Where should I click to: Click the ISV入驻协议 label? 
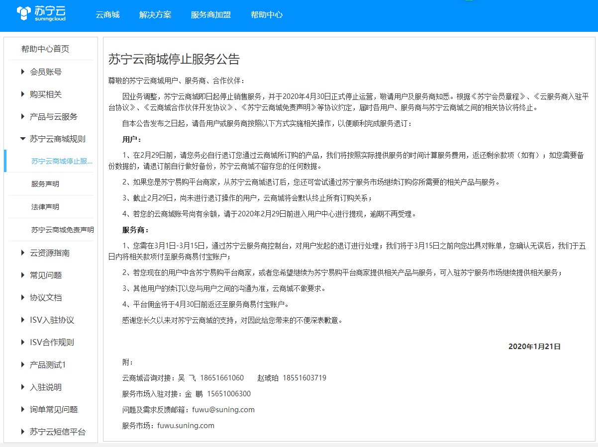point(52,320)
